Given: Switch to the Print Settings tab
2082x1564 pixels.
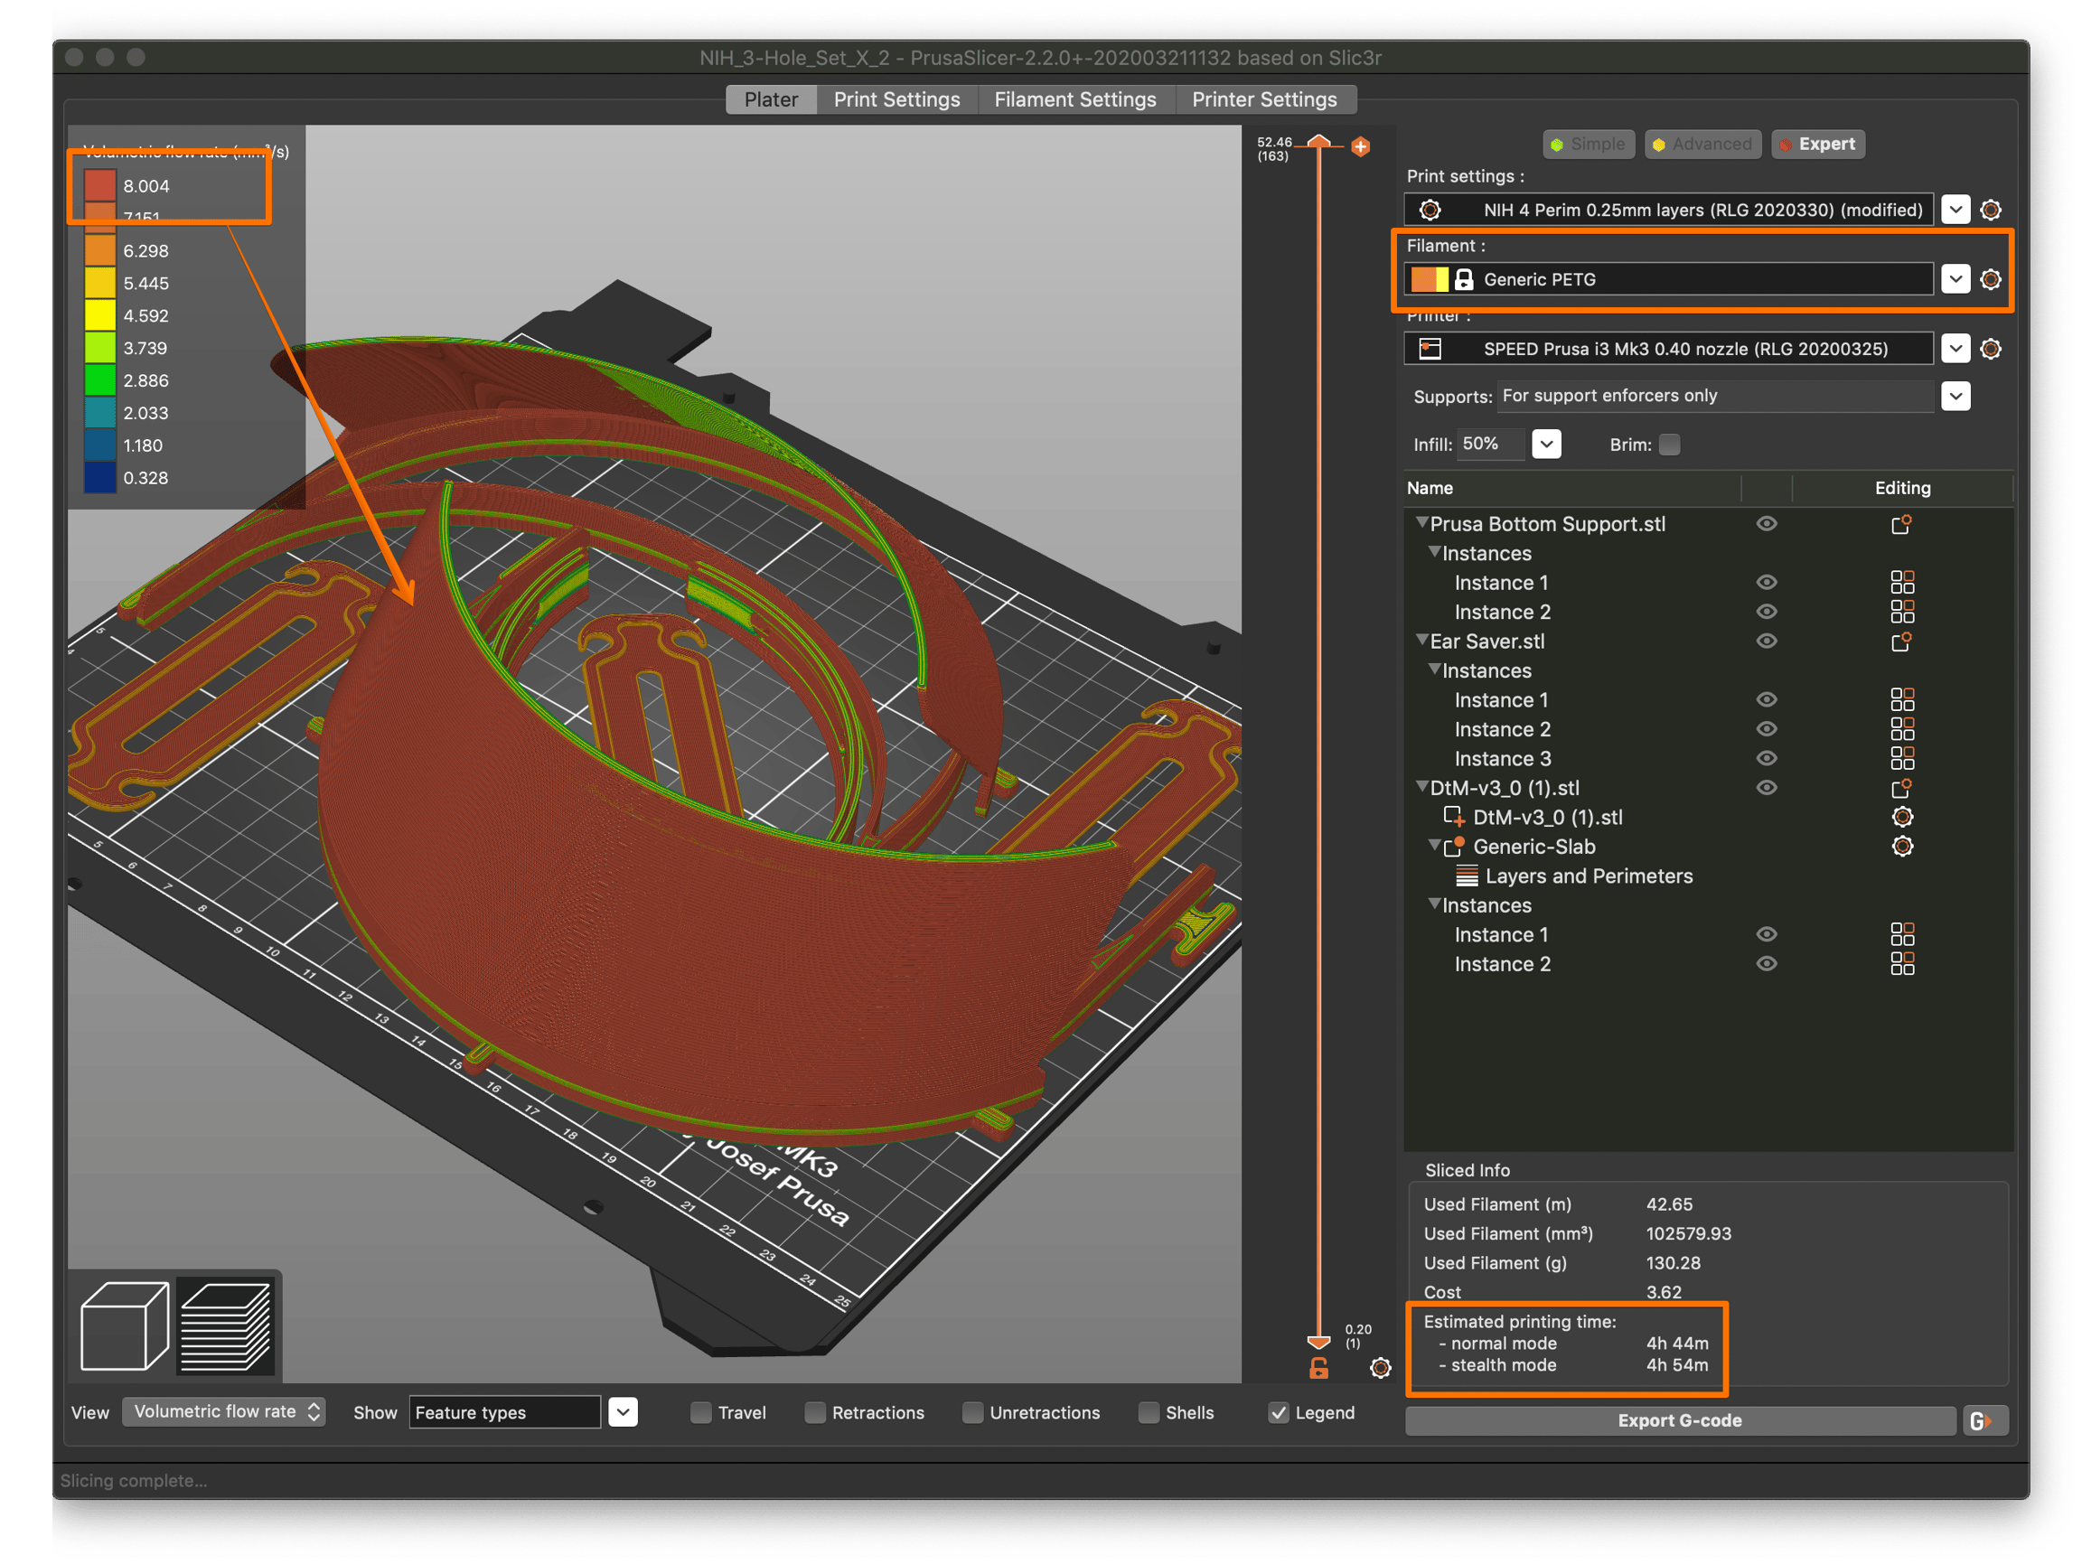Looking at the screenshot, I should click(x=897, y=98).
